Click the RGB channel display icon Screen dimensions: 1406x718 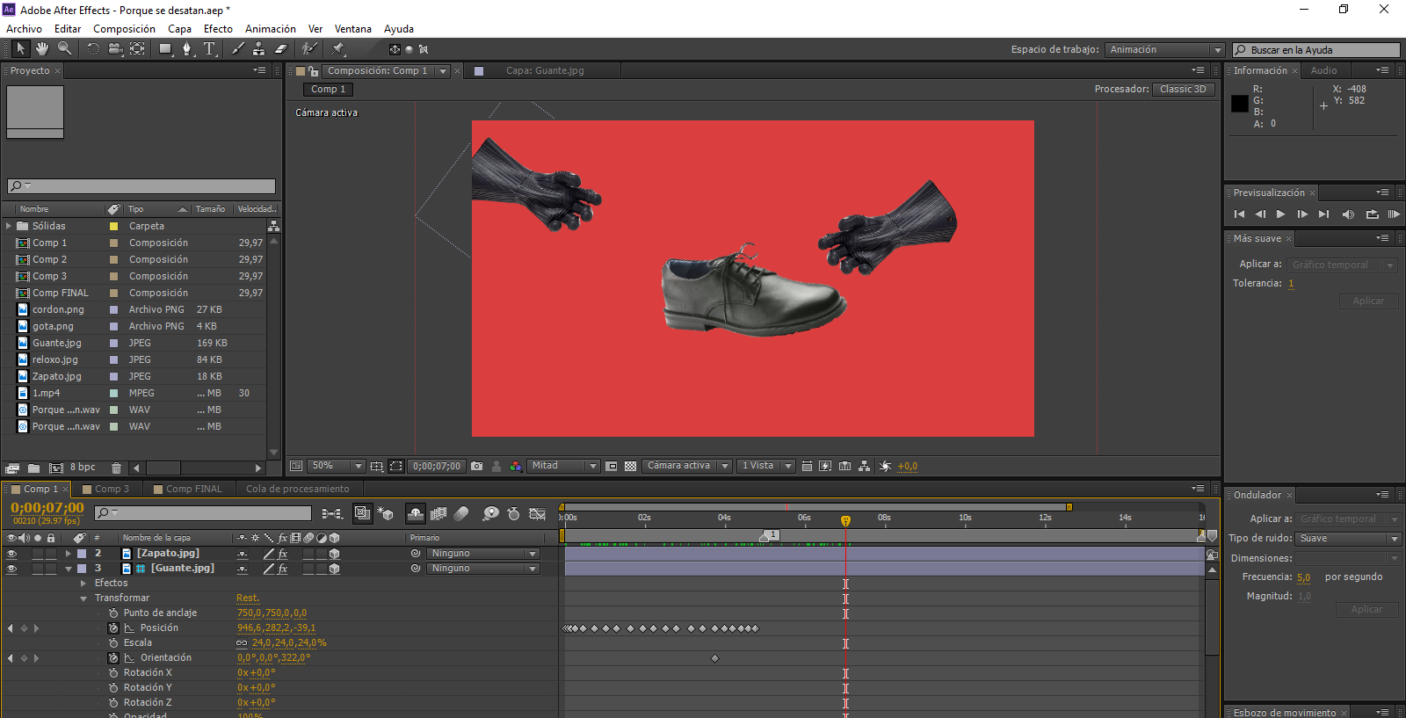point(516,467)
